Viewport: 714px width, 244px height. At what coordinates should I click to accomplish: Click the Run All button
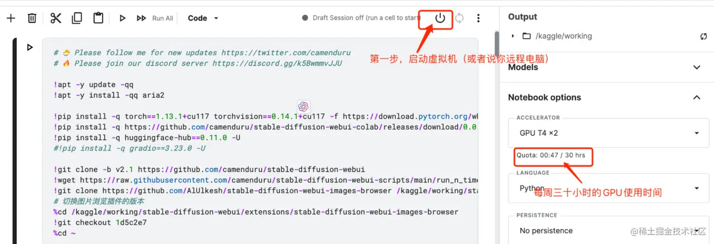[155, 18]
